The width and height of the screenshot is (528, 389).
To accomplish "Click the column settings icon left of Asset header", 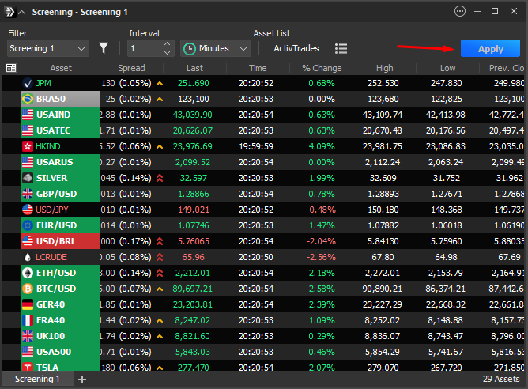I will click(x=10, y=68).
